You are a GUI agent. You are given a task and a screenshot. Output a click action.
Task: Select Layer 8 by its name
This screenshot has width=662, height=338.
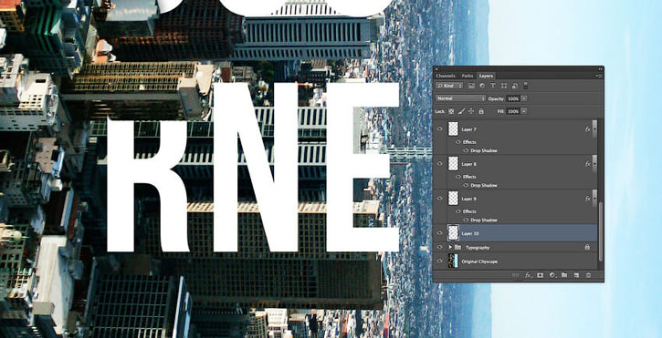[x=468, y=164]
